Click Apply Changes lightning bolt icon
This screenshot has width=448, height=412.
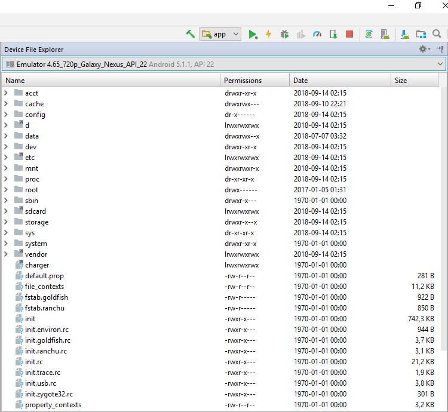[268, 34]
